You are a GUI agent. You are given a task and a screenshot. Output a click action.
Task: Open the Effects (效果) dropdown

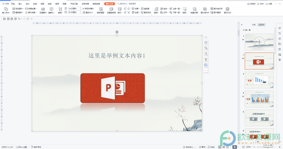point(136,8)
